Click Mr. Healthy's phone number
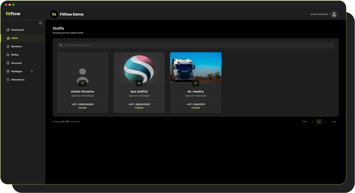The image size is (355, 193). pyautogui.click(x=196, y=104)
